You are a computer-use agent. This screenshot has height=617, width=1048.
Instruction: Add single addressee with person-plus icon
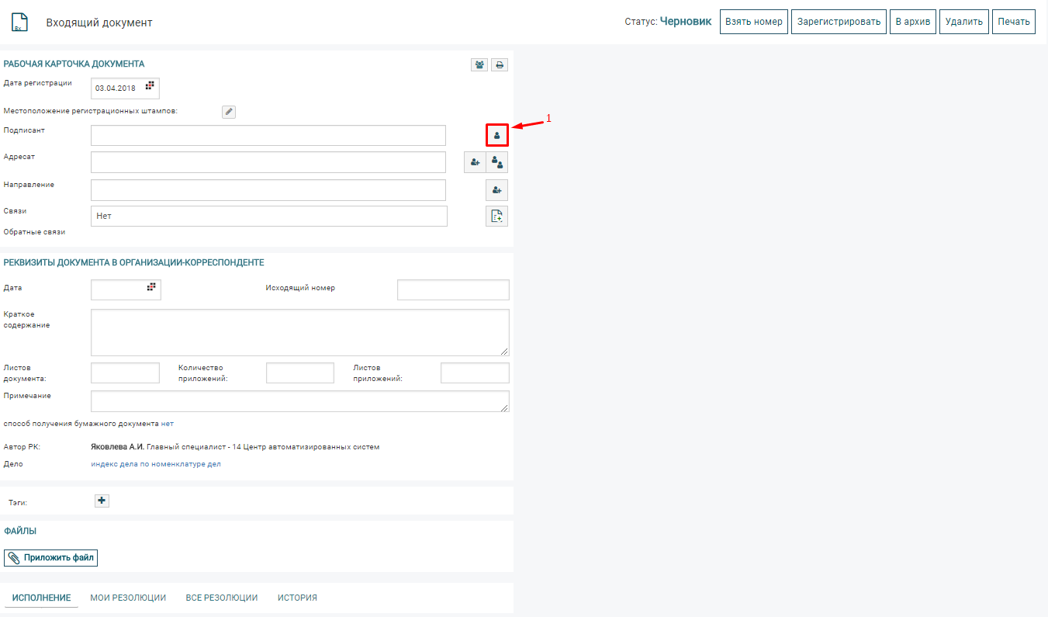coord(475,162)
